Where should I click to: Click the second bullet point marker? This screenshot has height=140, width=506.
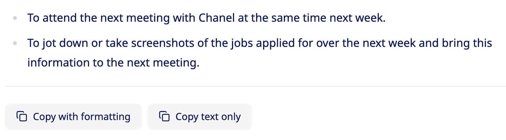pyautogui.click(x=15, y=44)
